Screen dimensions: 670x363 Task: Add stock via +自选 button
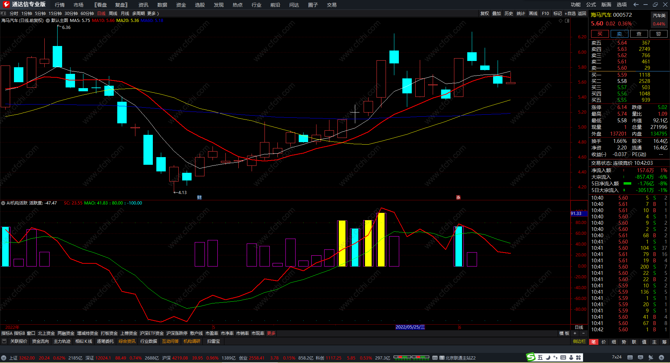tap(570, 14)
